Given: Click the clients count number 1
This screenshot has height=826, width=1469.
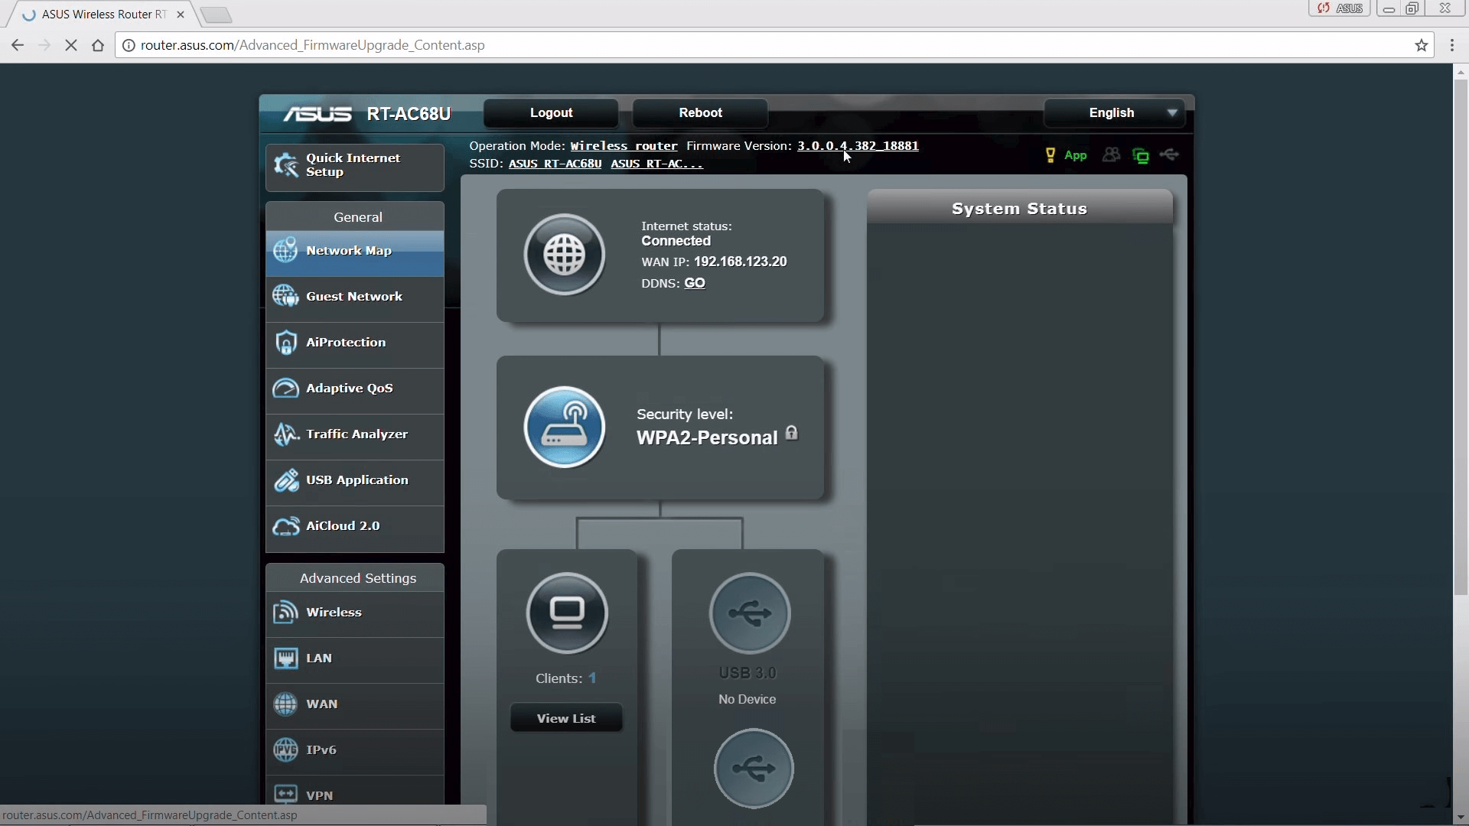Looking at the screenshot, I should point(592,678).
